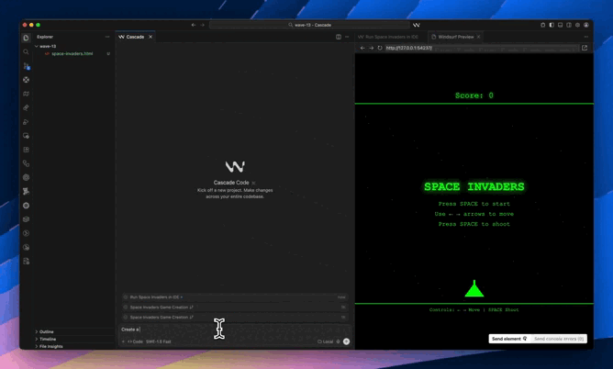This screenshot has width=613, height=369.
Task: Go back in the preview browser
Action: coord(362,48)
